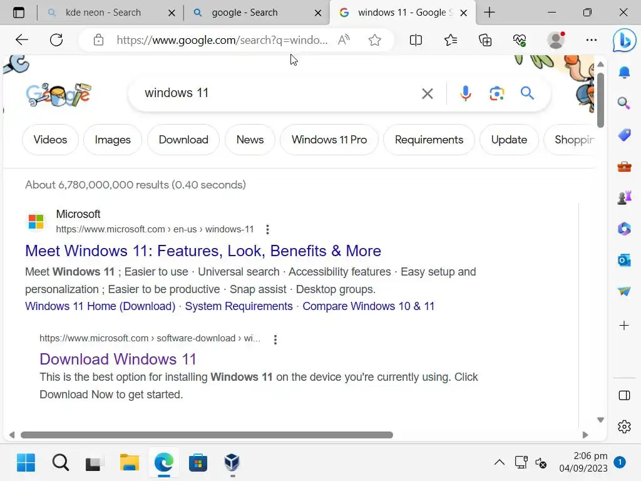Screen dimensions: 641x481
Task: Open sidebar Tools briefcase icon
Action: (624, 167)
